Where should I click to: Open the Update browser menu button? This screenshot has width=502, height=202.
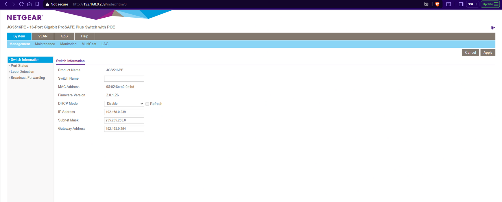pos(490,4)
